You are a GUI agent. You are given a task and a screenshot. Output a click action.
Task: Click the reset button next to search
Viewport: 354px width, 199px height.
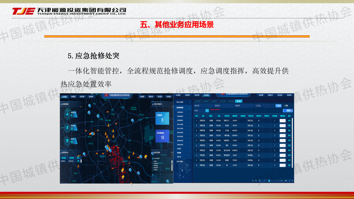[286, 106]
